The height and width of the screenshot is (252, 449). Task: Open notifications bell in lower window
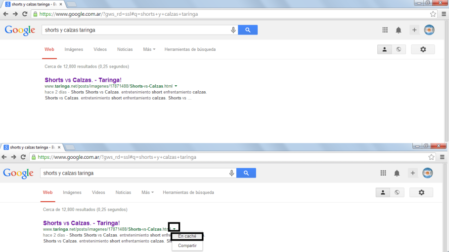397,173
